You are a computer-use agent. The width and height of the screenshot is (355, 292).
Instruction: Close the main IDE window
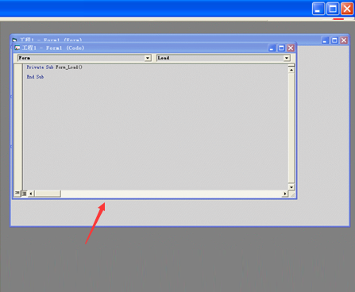[x=347, y=9]
